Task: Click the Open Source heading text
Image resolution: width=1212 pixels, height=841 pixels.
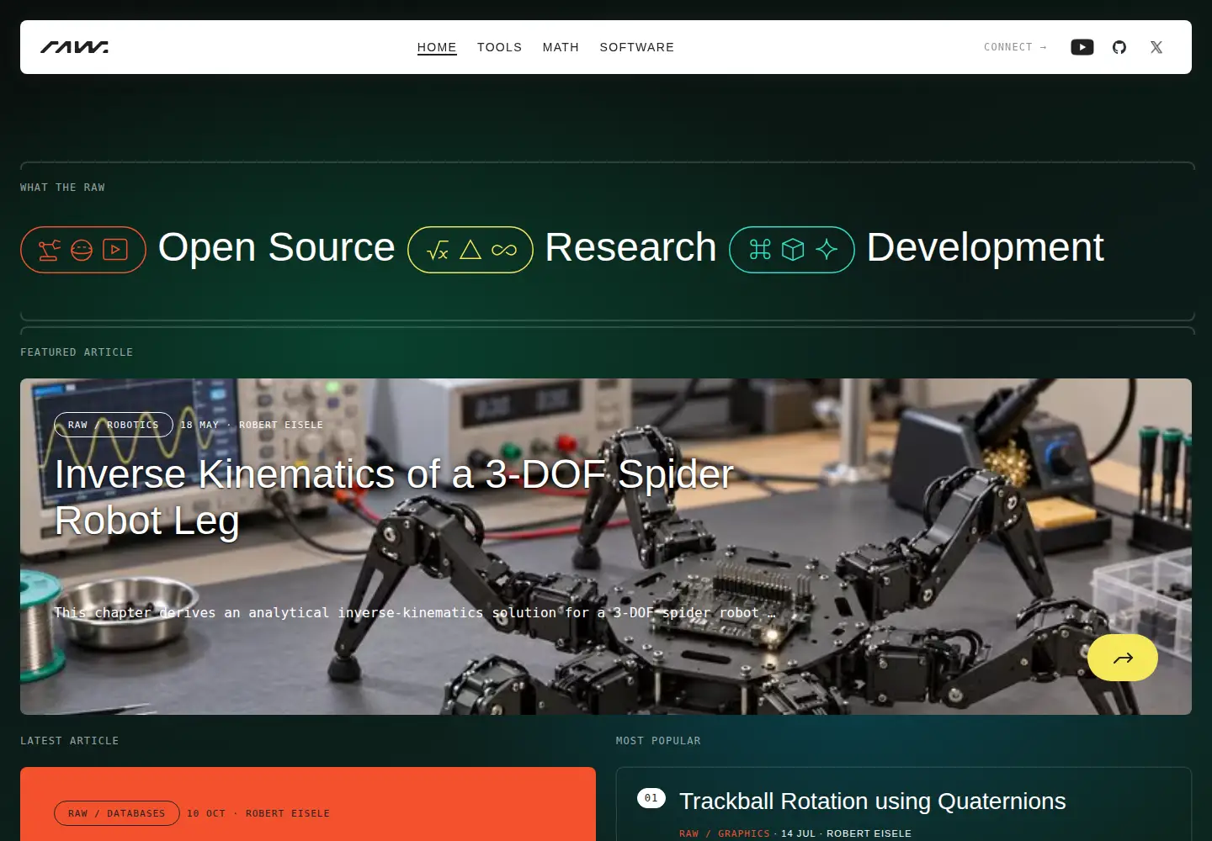Action: [276, 247]
